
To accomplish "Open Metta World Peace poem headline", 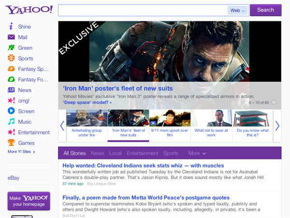I will pyautogui.click(x=146, y=198).
